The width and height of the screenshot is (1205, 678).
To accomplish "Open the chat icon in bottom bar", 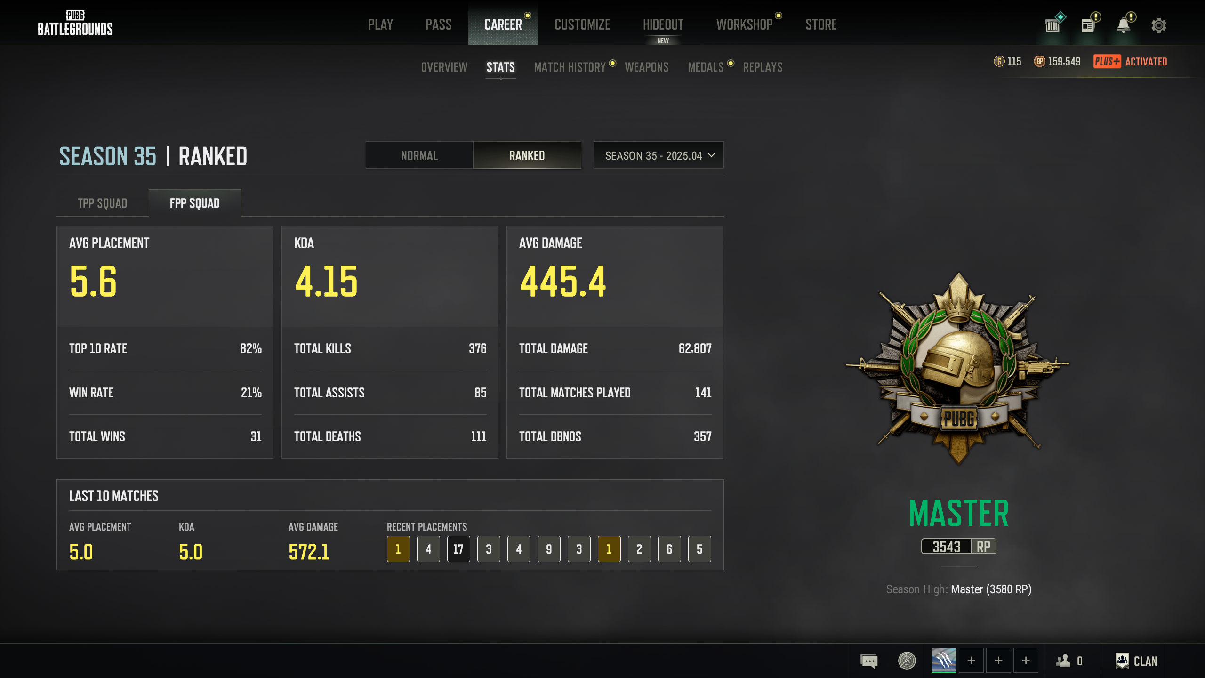I will click(x=869, y=661).
